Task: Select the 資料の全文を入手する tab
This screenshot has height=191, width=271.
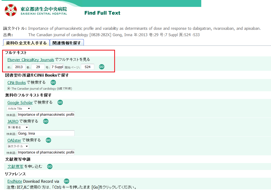Action: (26, 43)
